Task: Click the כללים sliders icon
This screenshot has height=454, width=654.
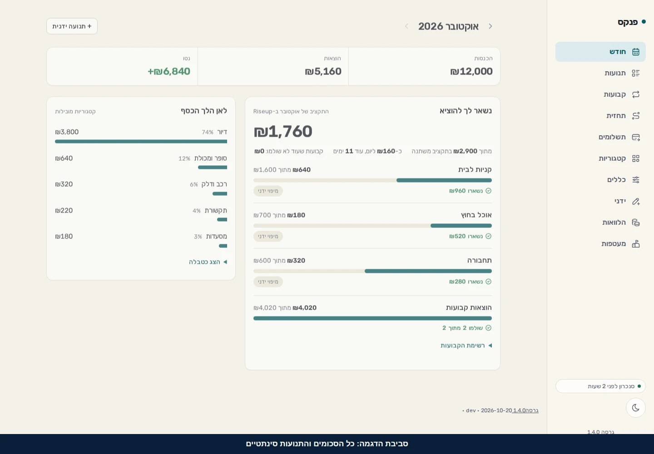Action: coord(636,180)
